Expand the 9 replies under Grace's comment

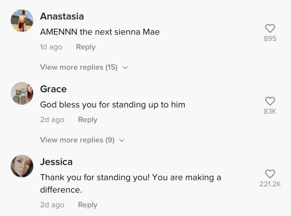pos(77,140)
